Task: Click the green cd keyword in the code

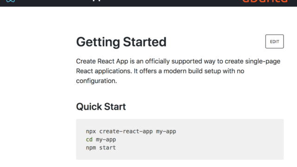Action: pyautogui.click(x=89, y=139)
